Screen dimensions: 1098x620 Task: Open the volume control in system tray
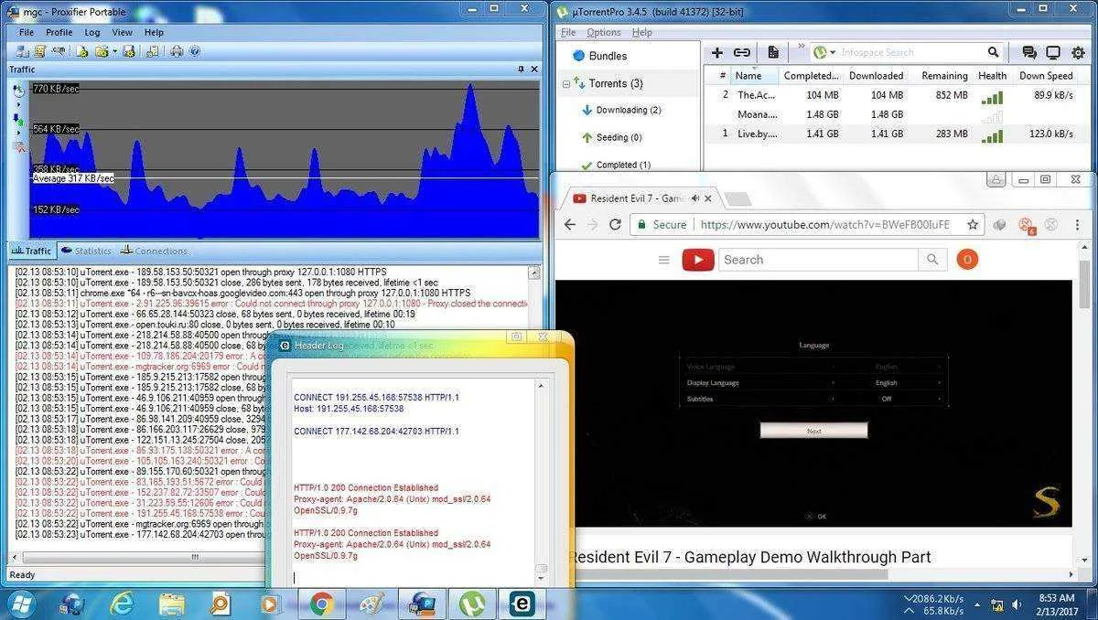(1018, 604)
